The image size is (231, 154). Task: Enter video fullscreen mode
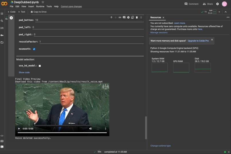pyautogui.click(x=98, y=129)
